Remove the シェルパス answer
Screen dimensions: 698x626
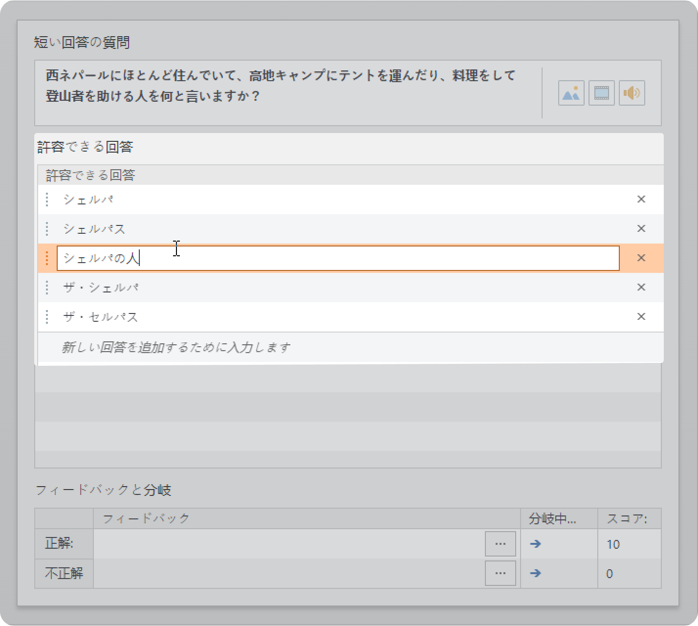[x=641, y=228]
